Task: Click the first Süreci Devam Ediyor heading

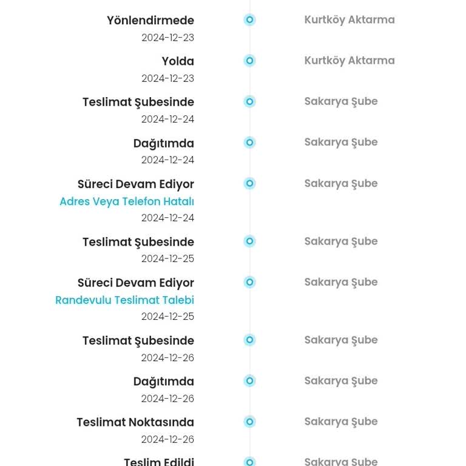Action: coord(136,184)
